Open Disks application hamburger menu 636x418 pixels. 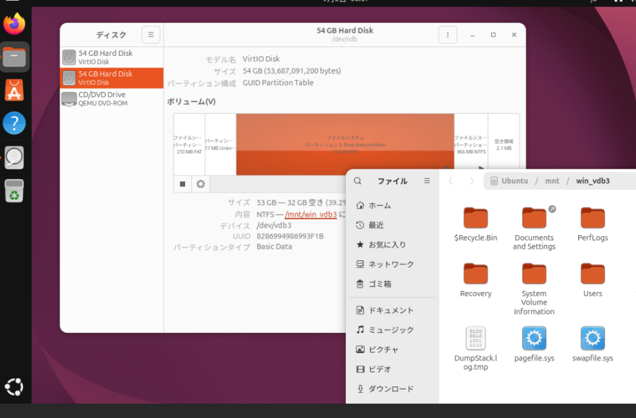click(151, 35)
